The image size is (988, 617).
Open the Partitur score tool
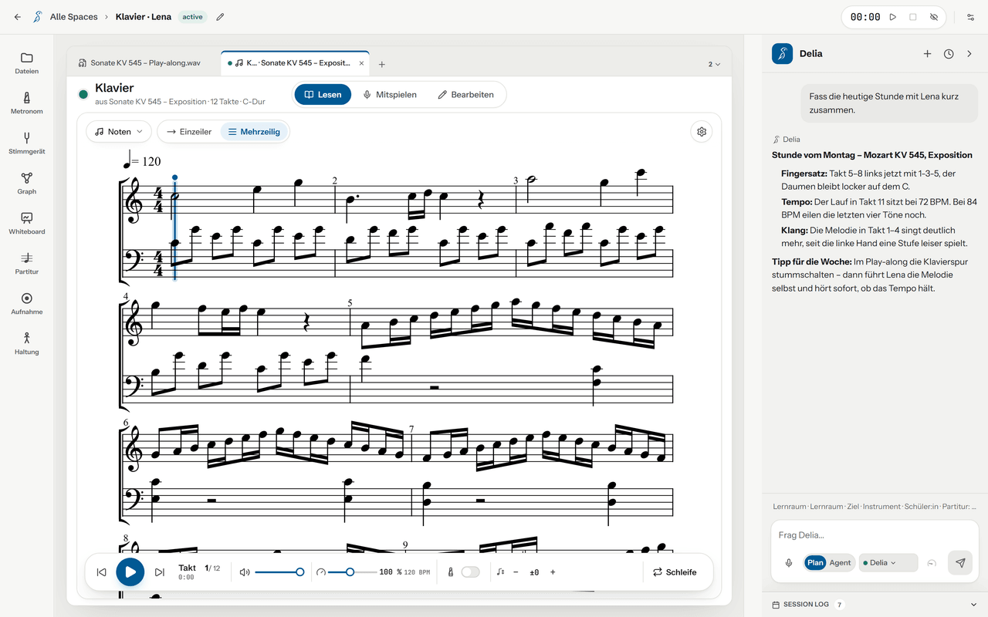(x=26, y=264)
